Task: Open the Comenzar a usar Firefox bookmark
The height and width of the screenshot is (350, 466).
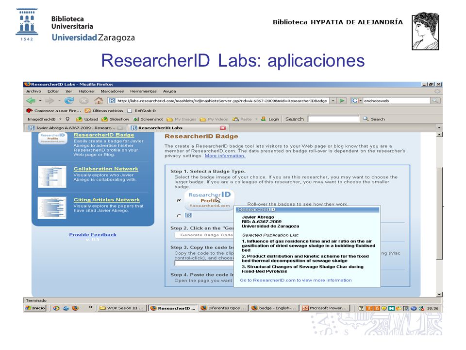Action: click(54, 111)
